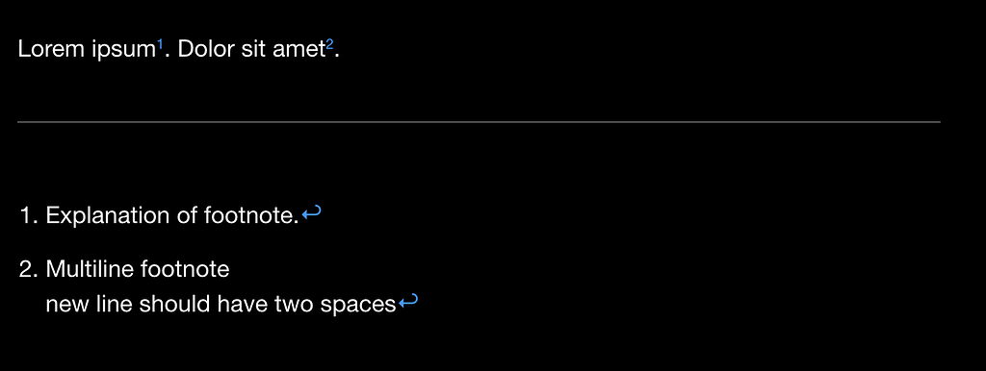Click the word "spaces" before the return arrow
This screenshot has height=371, width=986.
click(x=358, y=306)
